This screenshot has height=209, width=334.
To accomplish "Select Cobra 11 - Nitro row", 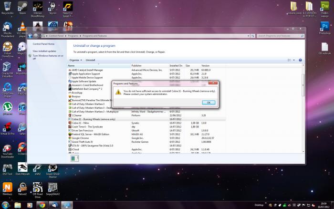I will [x=146, y=123].
